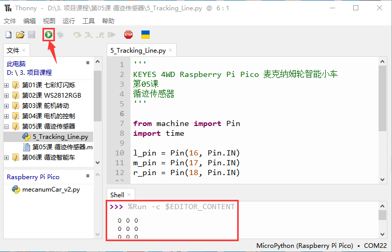Click the comment line 循迹传感器
This screenshot has height=252, width=392.
tap(153, 93)
